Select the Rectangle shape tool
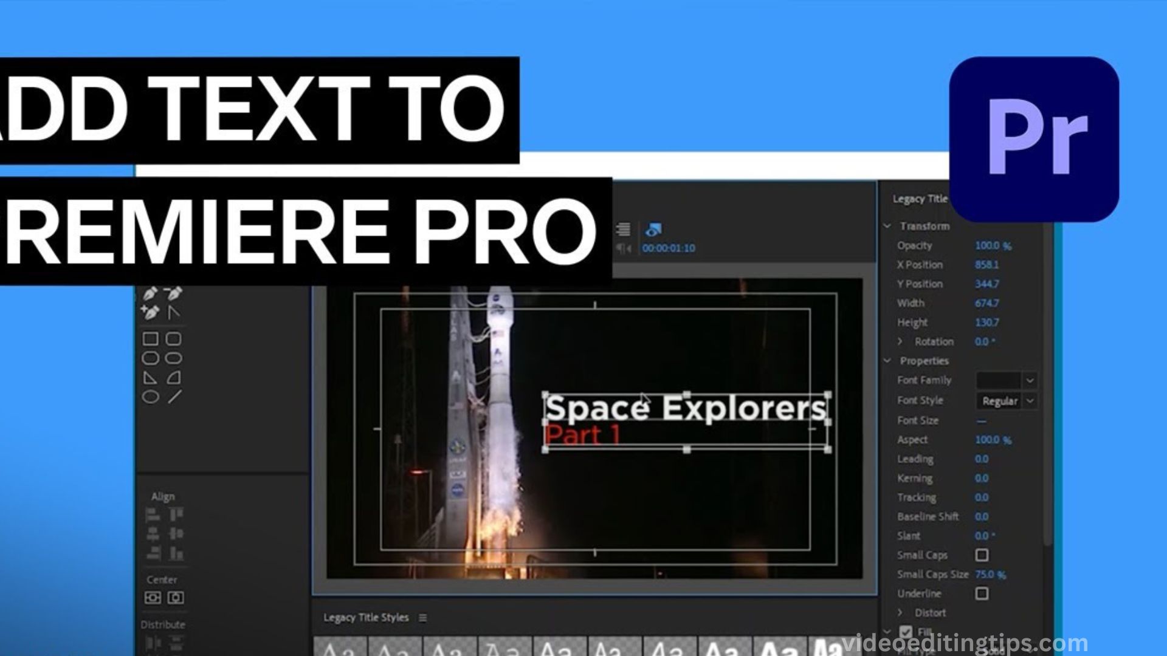 (150, 339)
